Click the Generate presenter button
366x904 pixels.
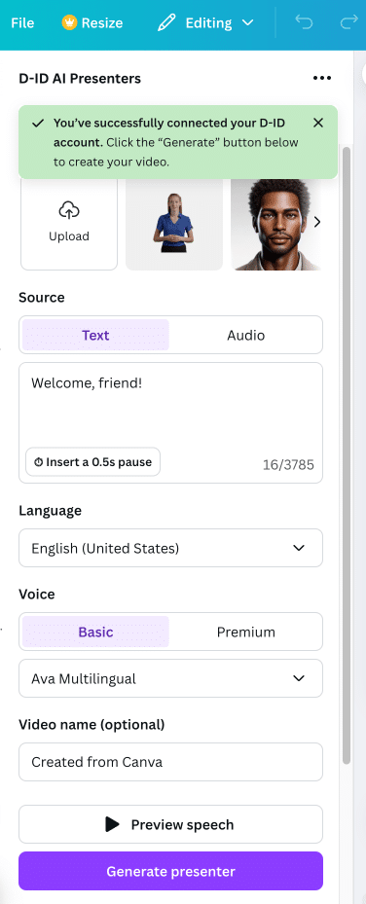tap(170, 871)
